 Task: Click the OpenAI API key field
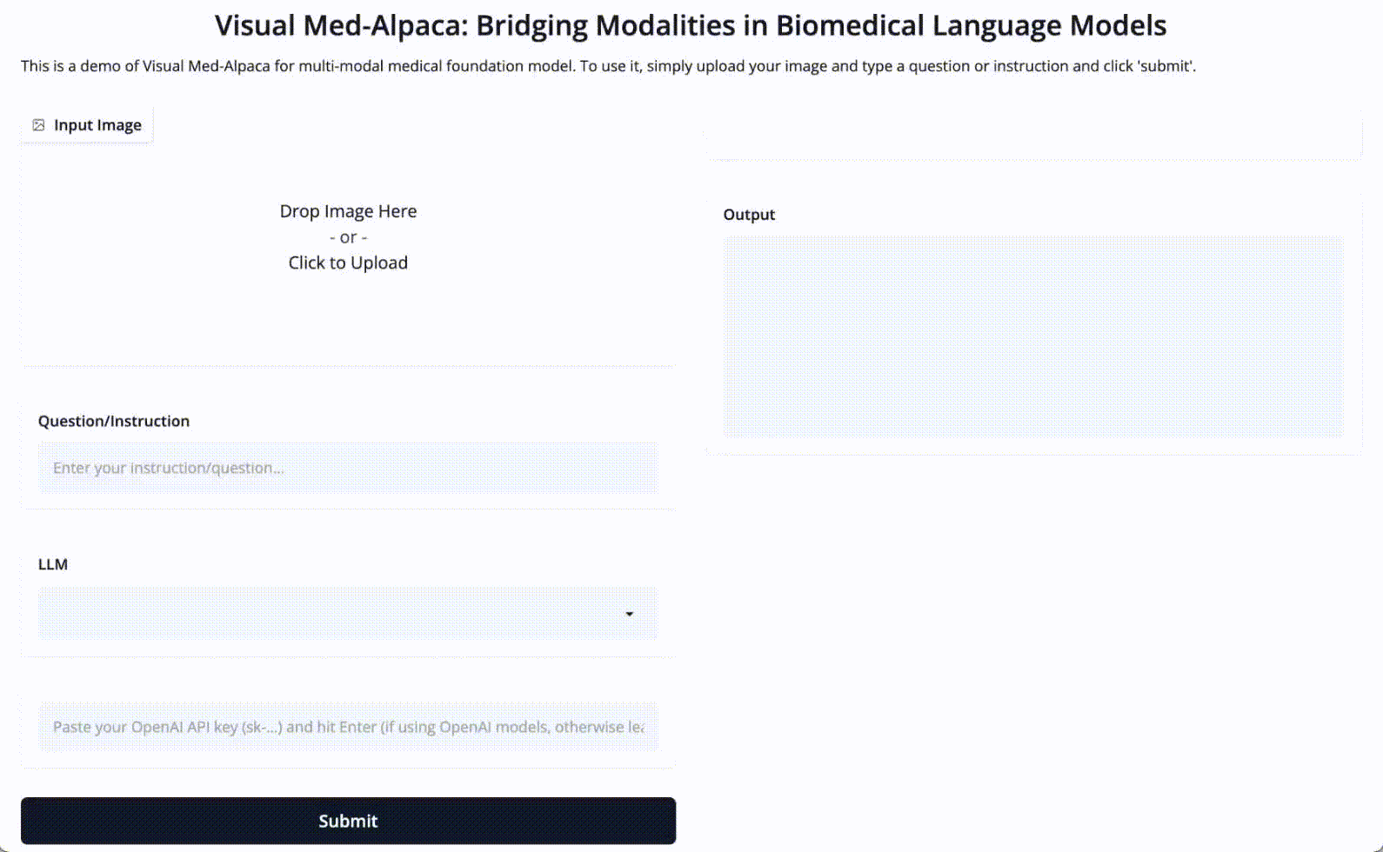click(348, 727)
